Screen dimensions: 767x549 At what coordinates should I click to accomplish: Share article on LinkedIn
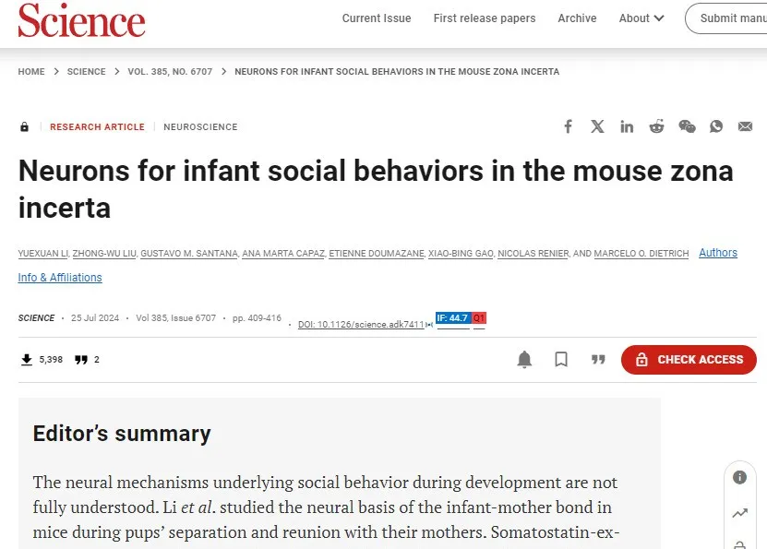[x=627, y=126]
